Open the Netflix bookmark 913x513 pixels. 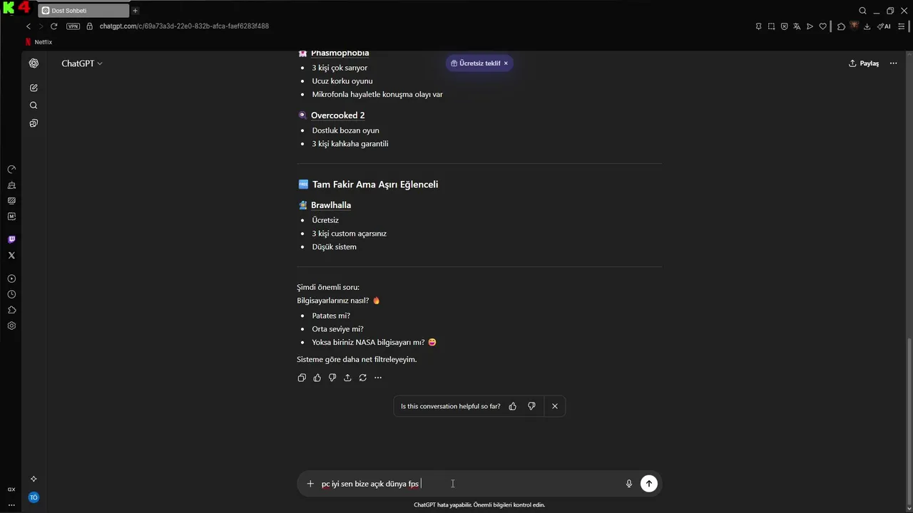click(39, 42)
